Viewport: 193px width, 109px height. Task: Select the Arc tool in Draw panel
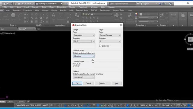point(20,15)
